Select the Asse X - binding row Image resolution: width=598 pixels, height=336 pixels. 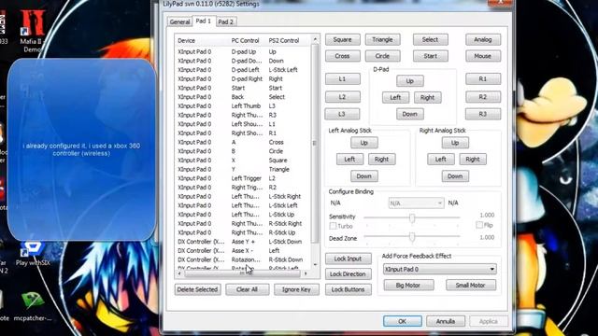coord(243,251)
